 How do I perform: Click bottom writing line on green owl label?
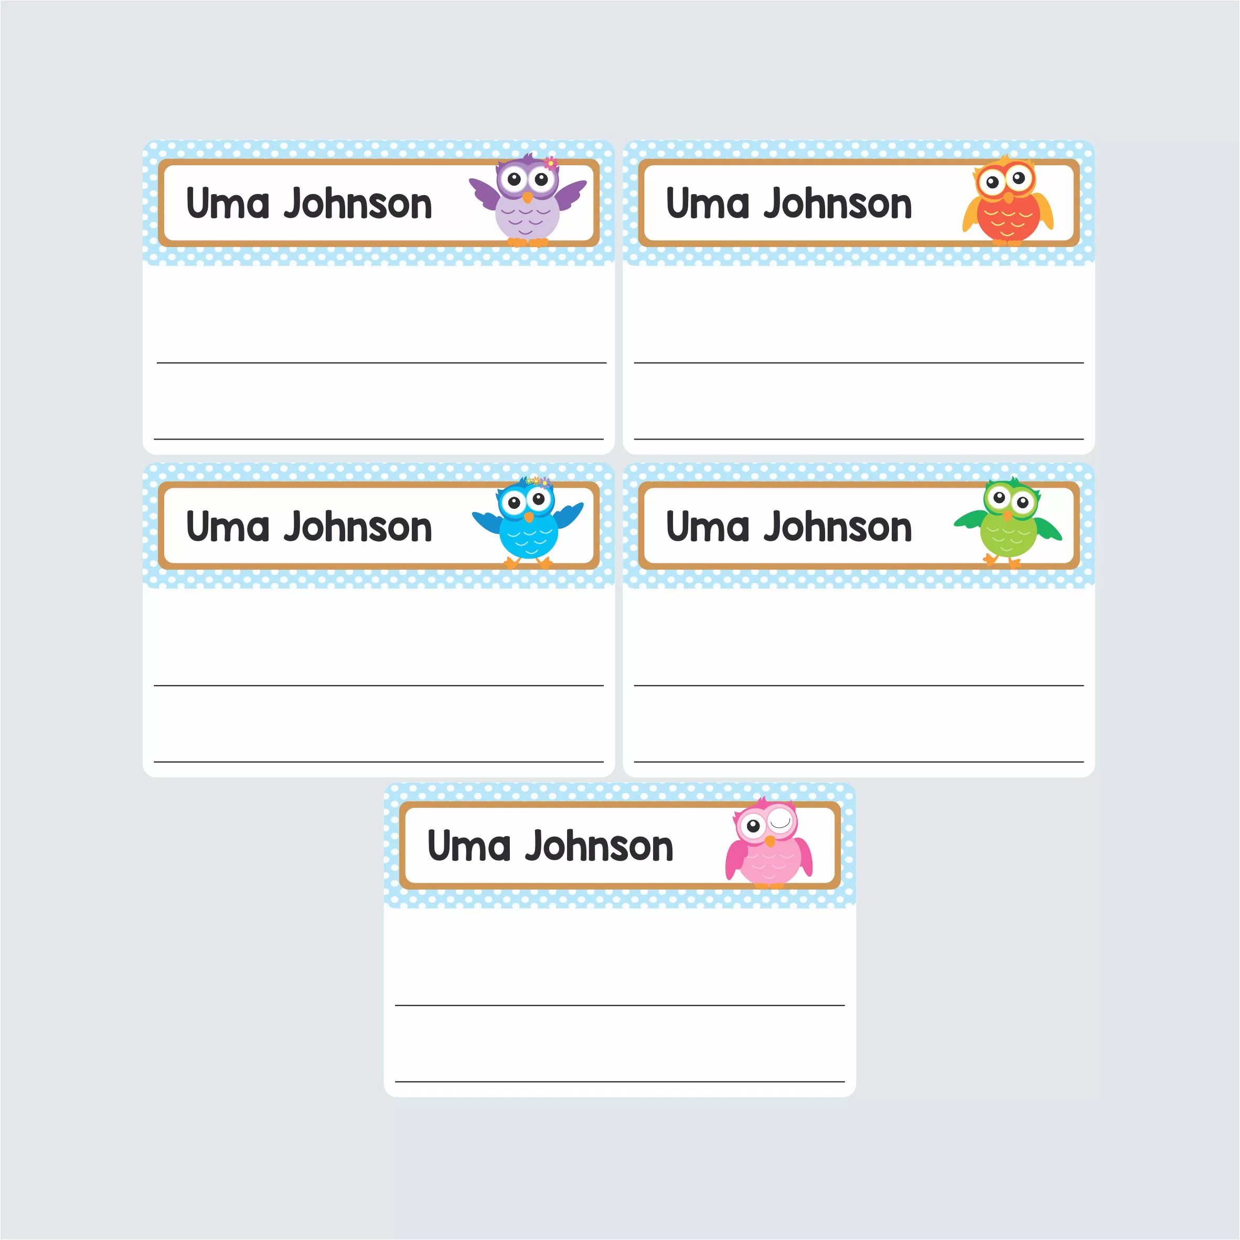coord(859,762)
